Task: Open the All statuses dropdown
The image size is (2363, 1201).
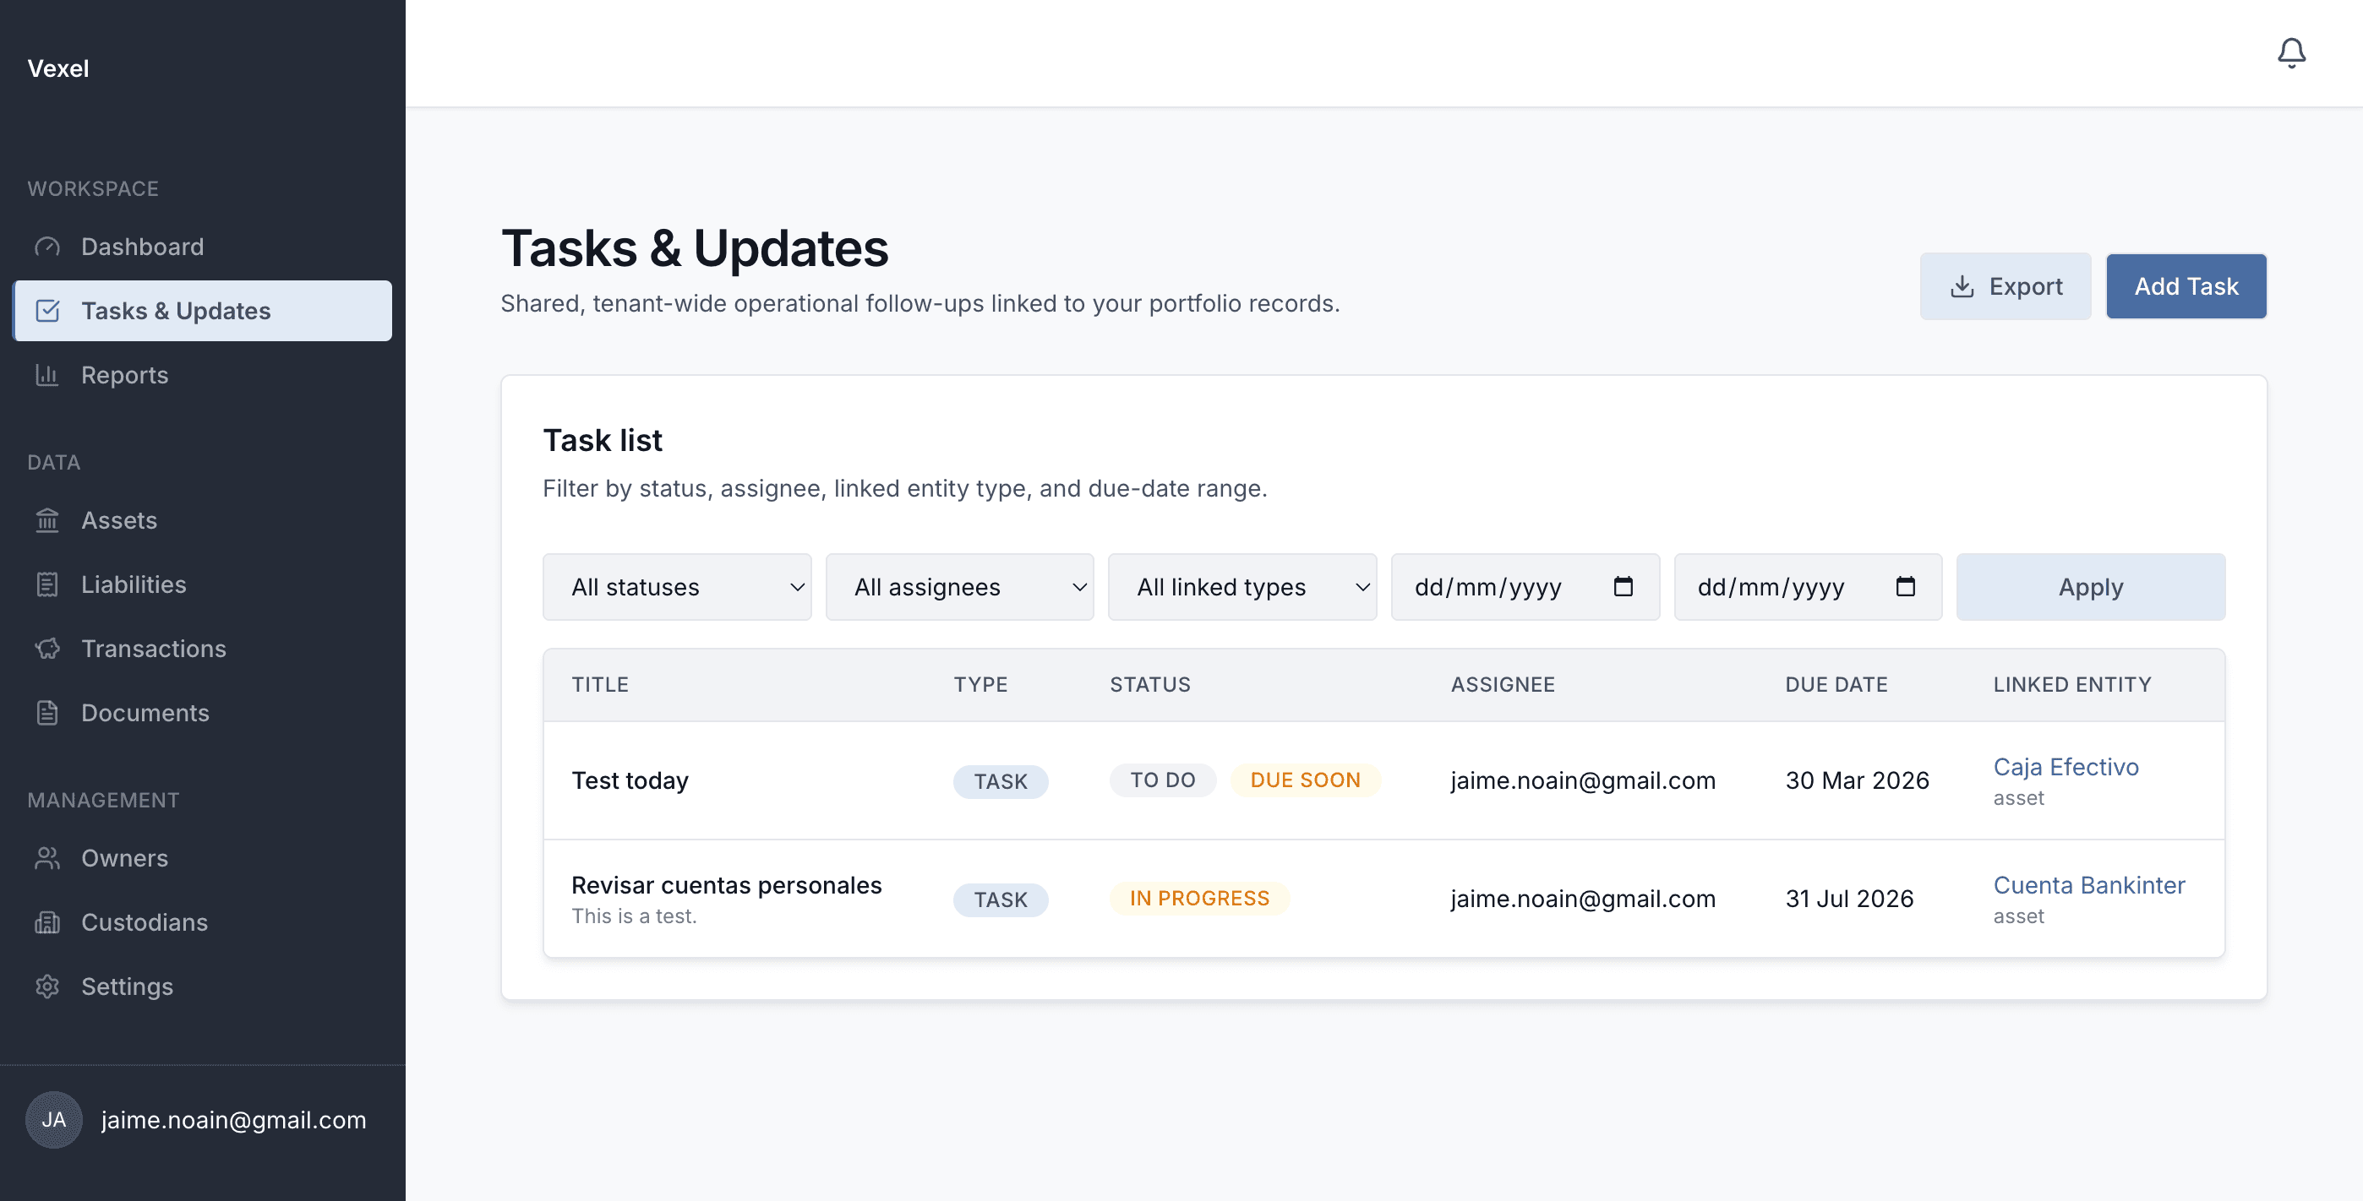Action: pyautogui.click(x=677, y=587)
